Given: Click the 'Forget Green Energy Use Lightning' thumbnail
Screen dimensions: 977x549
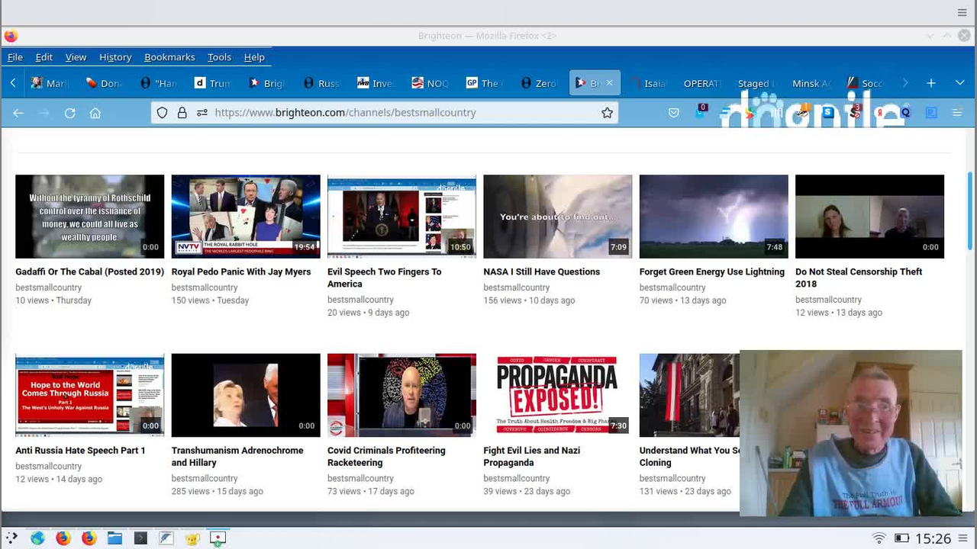Looking at the screenshot, I should pyautogui.click(x=713, y=217).
